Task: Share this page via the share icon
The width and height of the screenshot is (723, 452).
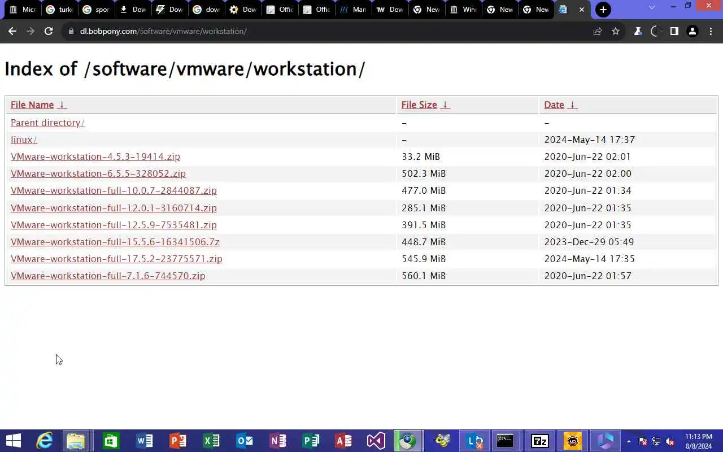Action: [x=598, y=31]
